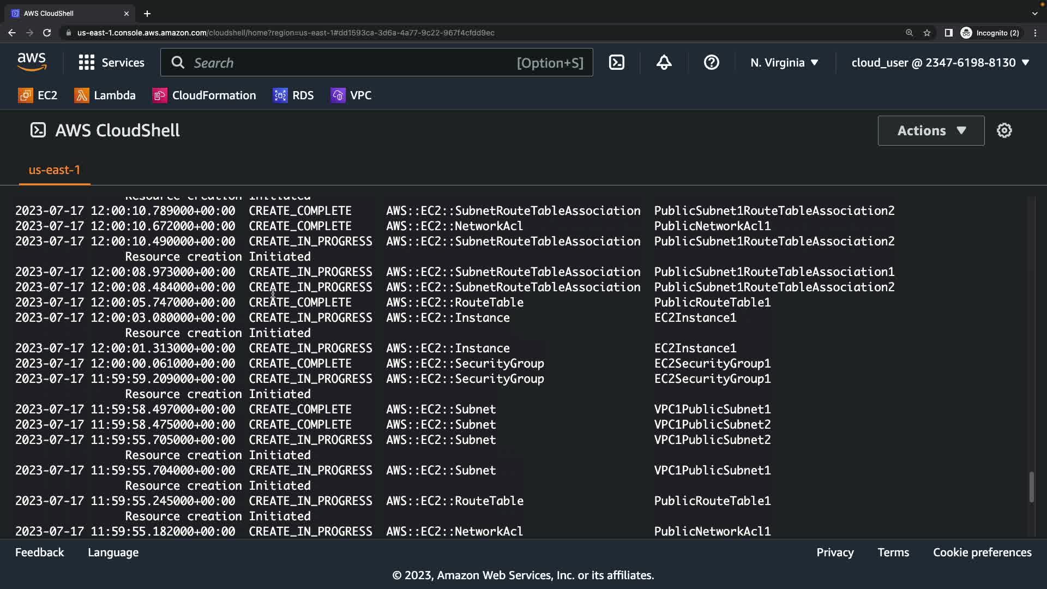The image size is (1047, 589).
Task: Go to EC2 shortcut in favorites bar
Action: click(x=38, y=95)
